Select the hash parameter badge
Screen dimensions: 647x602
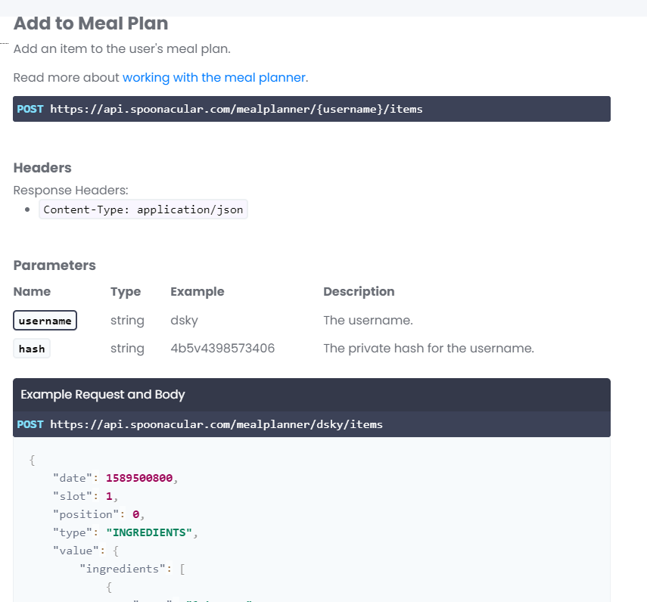32,349
